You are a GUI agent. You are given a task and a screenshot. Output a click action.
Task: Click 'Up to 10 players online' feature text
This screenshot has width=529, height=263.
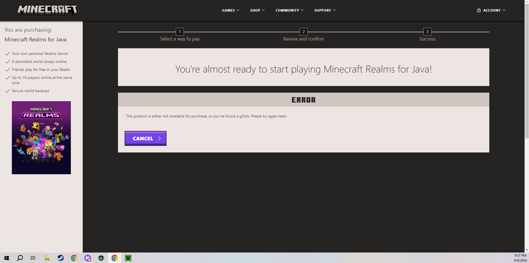click(42, 80)
